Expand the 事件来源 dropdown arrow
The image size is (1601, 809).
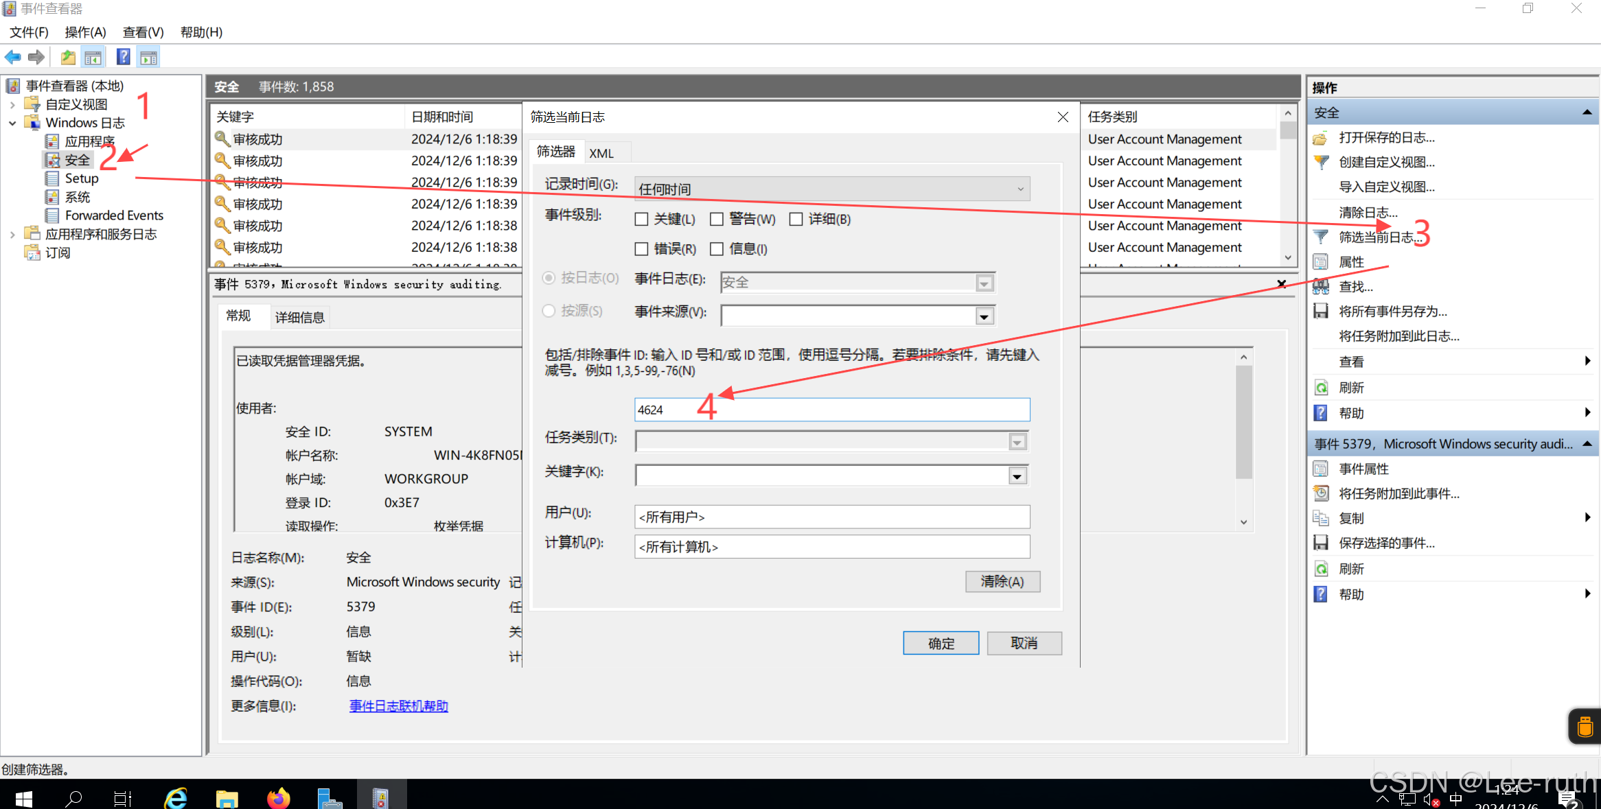(984, 316)
